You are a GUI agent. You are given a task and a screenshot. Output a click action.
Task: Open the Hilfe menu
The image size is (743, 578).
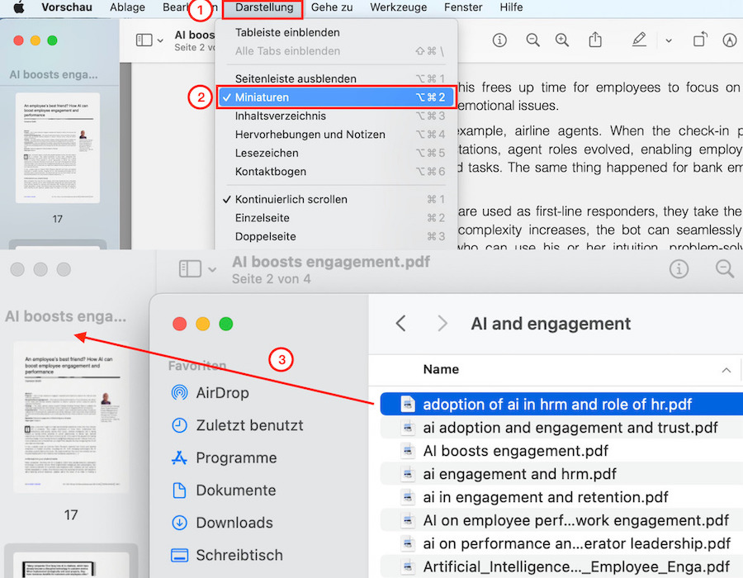511,7
